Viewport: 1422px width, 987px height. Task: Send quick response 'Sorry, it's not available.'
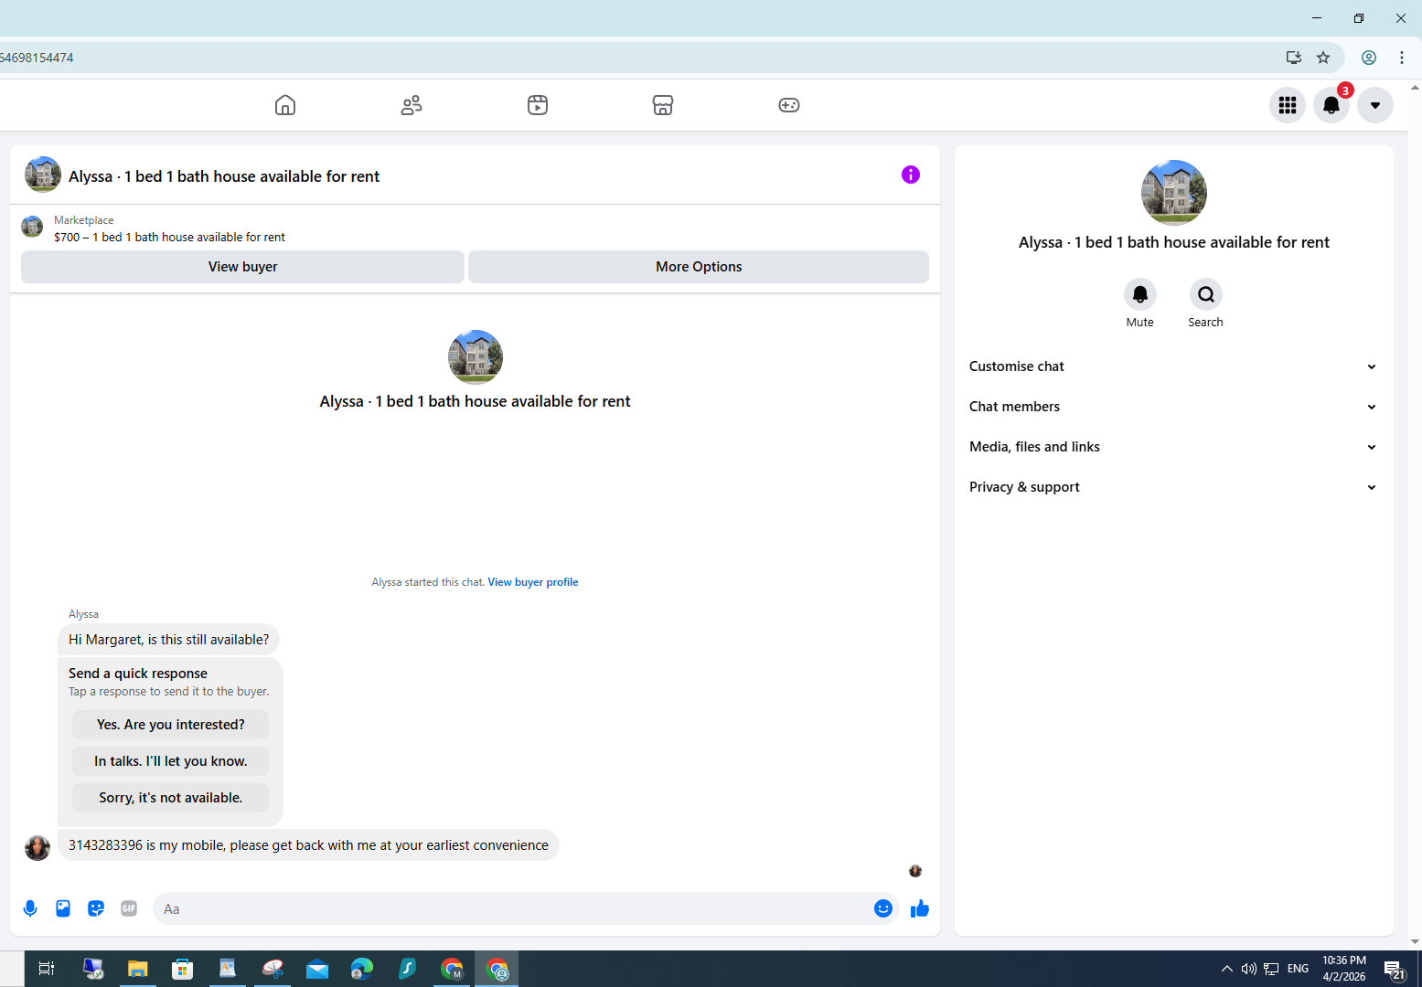(171, 798)
